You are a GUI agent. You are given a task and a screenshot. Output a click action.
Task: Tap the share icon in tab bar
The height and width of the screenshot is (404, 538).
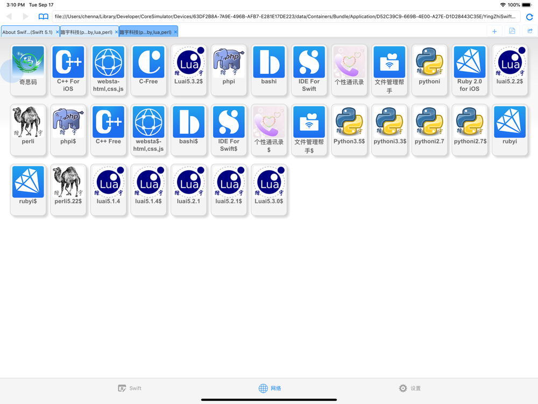click(x=530, y=31)
